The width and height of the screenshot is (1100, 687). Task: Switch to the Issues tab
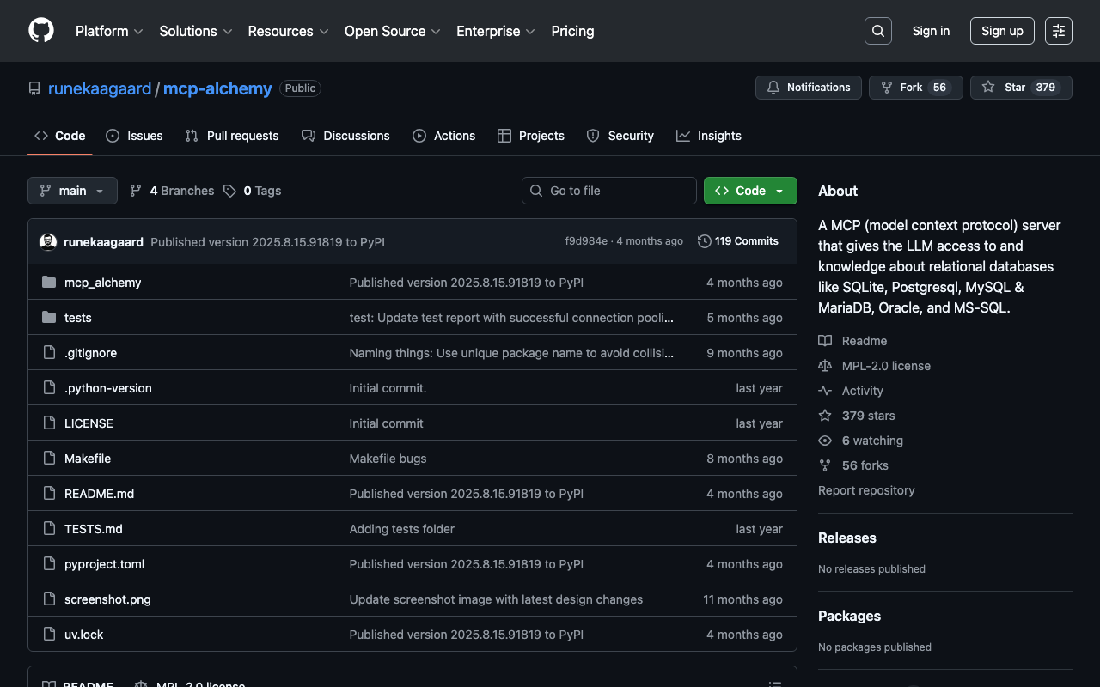[134, 136]
